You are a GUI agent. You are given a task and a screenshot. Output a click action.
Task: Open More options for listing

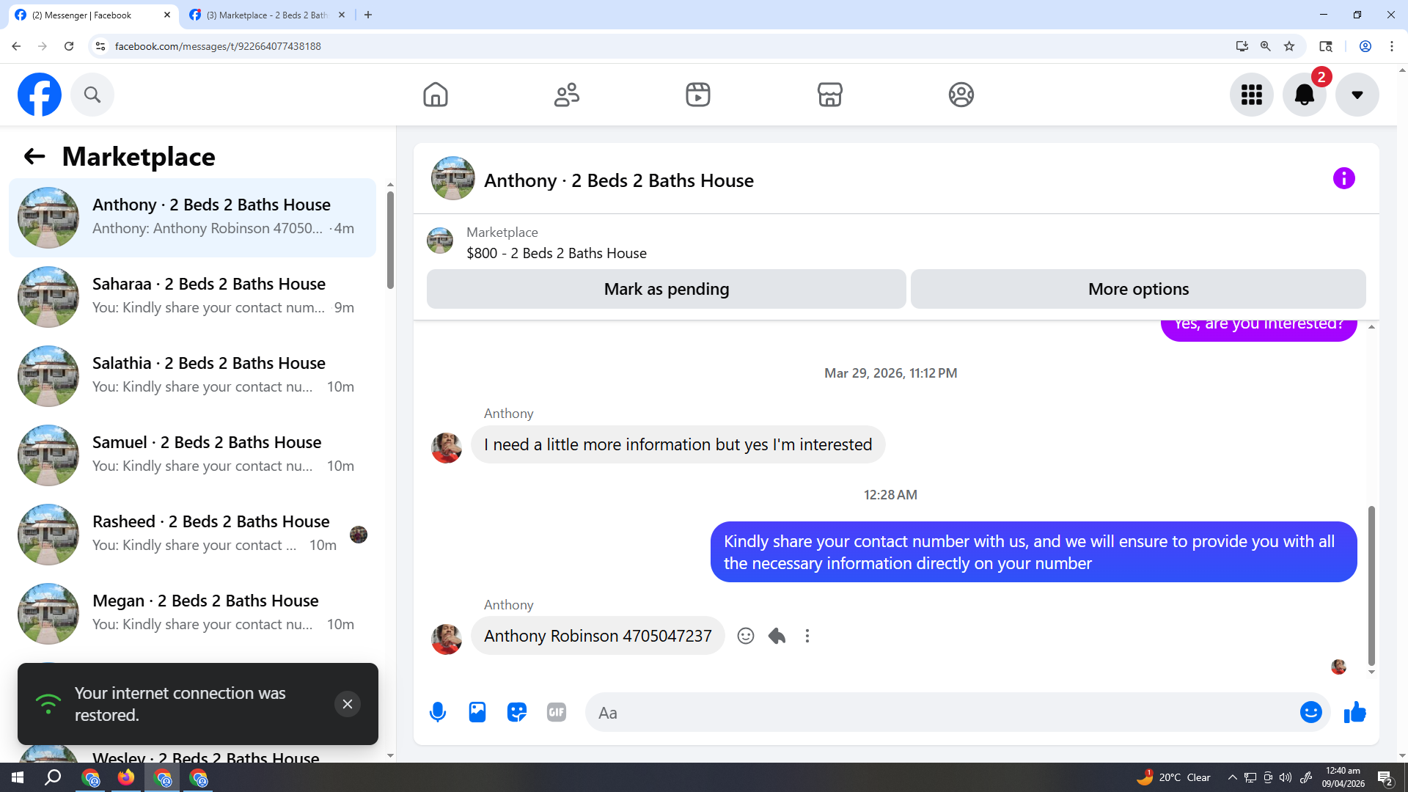click(1138, 289)
